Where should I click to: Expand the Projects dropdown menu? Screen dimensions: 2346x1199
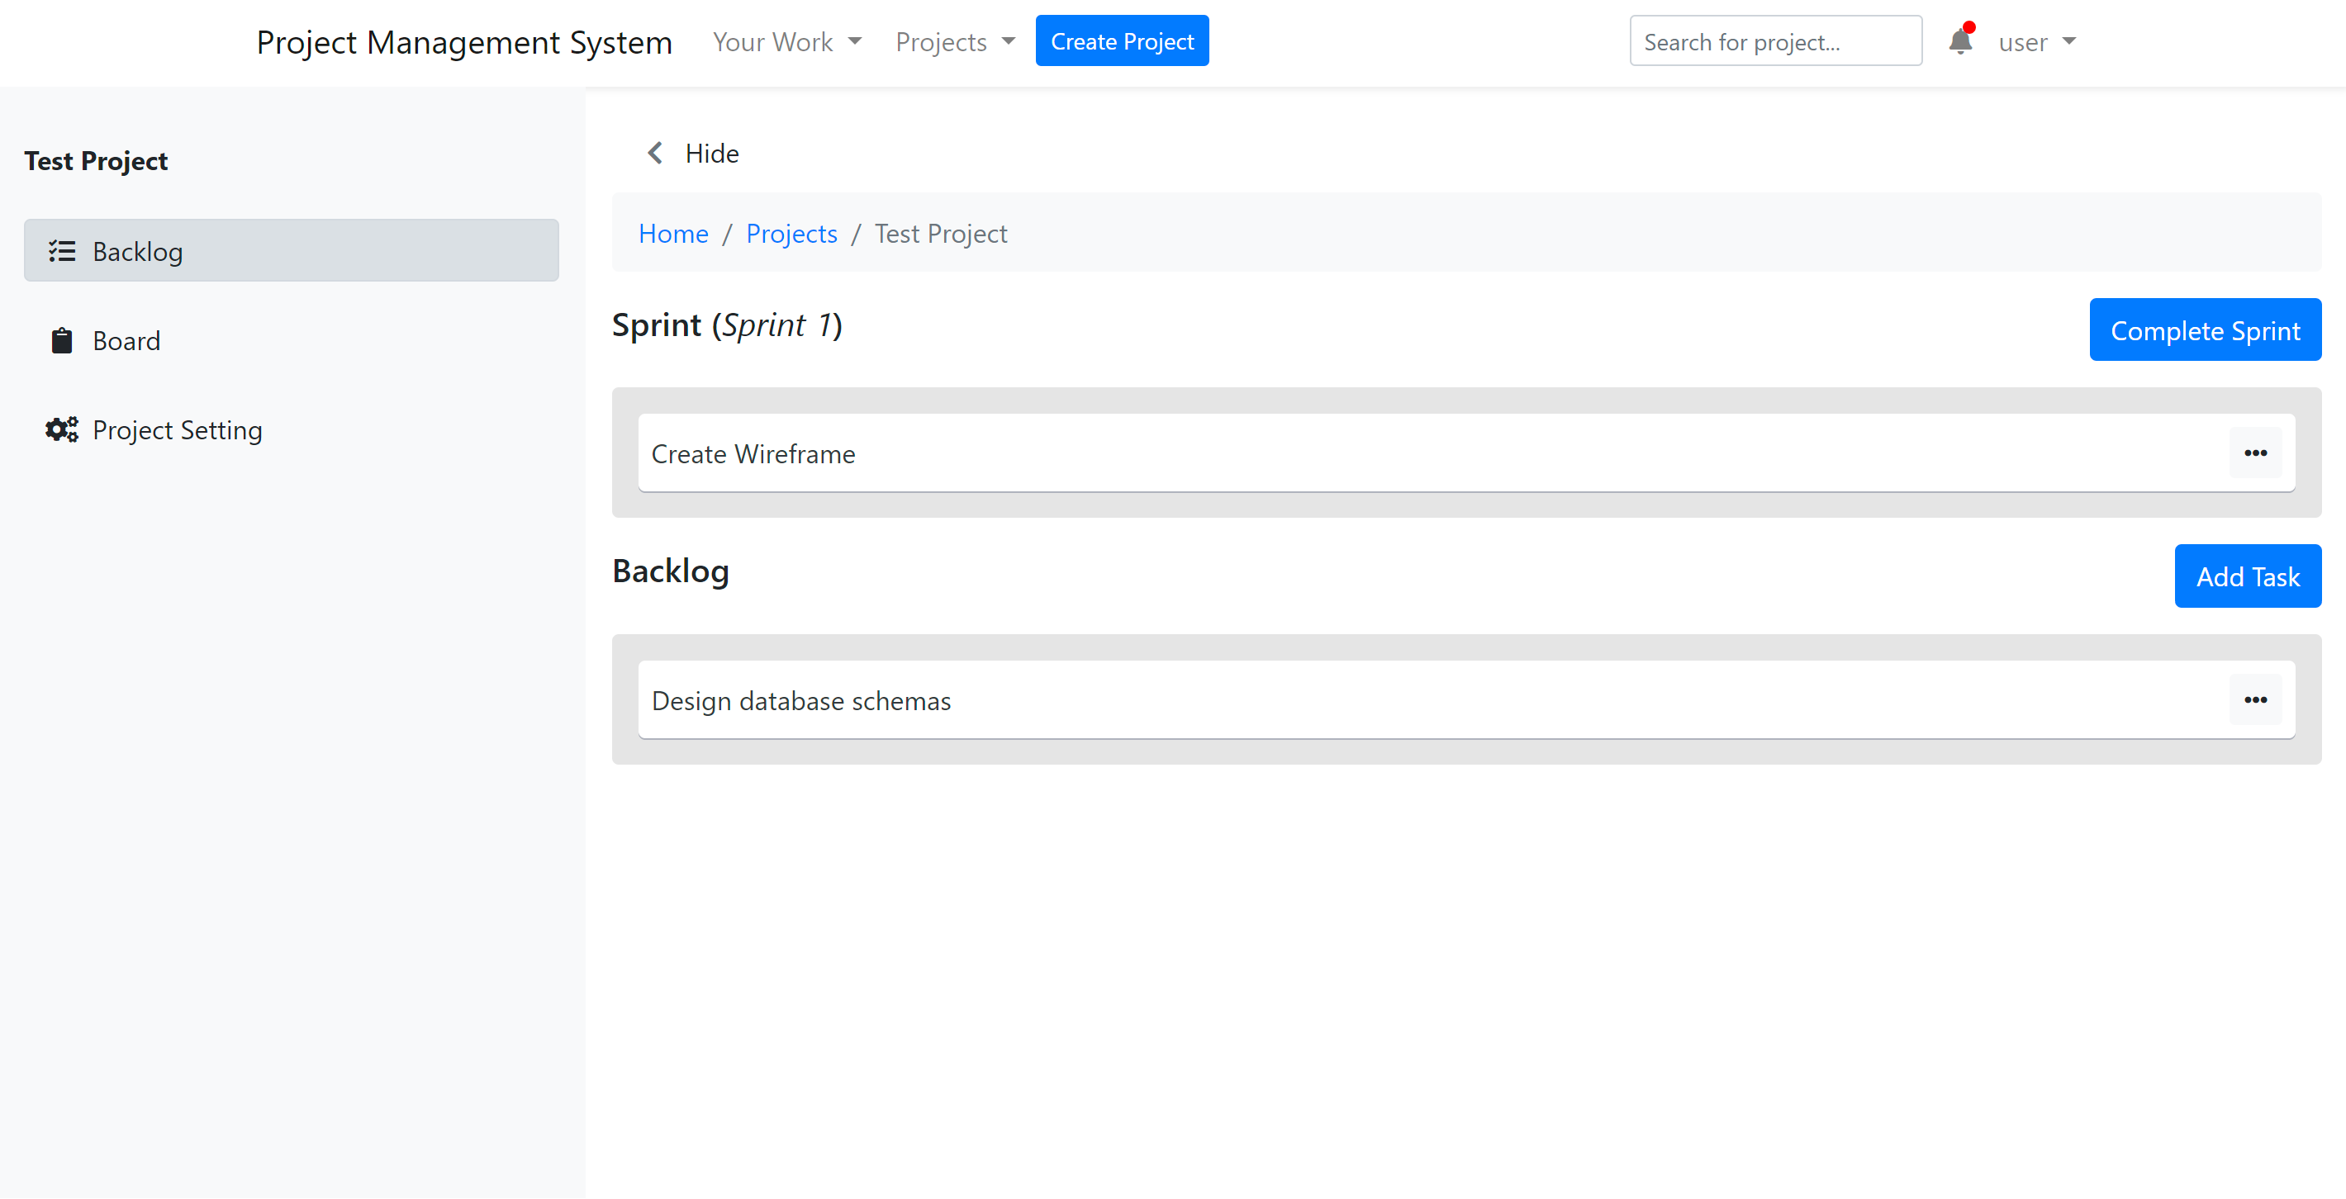[x=952, y=41]
